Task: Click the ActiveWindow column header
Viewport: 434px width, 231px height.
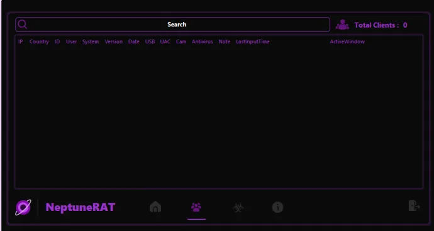Action: [x=347, y=41]
